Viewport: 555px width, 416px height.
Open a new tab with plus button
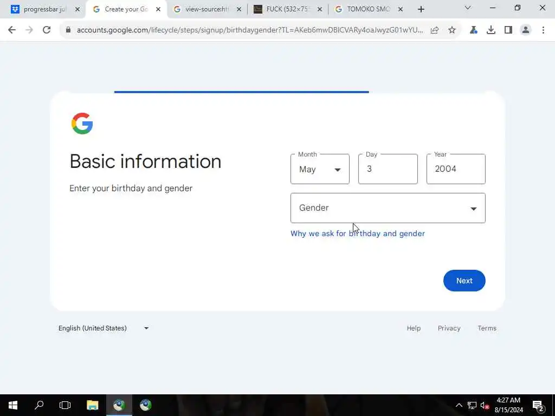[421, 9]
